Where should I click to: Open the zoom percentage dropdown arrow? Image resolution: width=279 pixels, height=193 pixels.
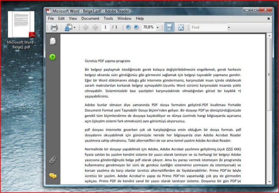pos(157,28)
